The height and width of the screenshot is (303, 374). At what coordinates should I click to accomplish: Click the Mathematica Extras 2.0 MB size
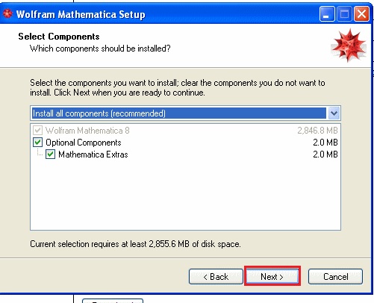click(325, 154)
